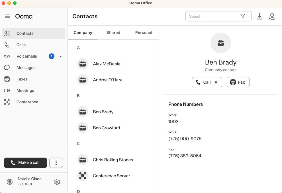282x193 pixels.
Task: Switch to the Shared contacts tab
Action: pos(113,33)
